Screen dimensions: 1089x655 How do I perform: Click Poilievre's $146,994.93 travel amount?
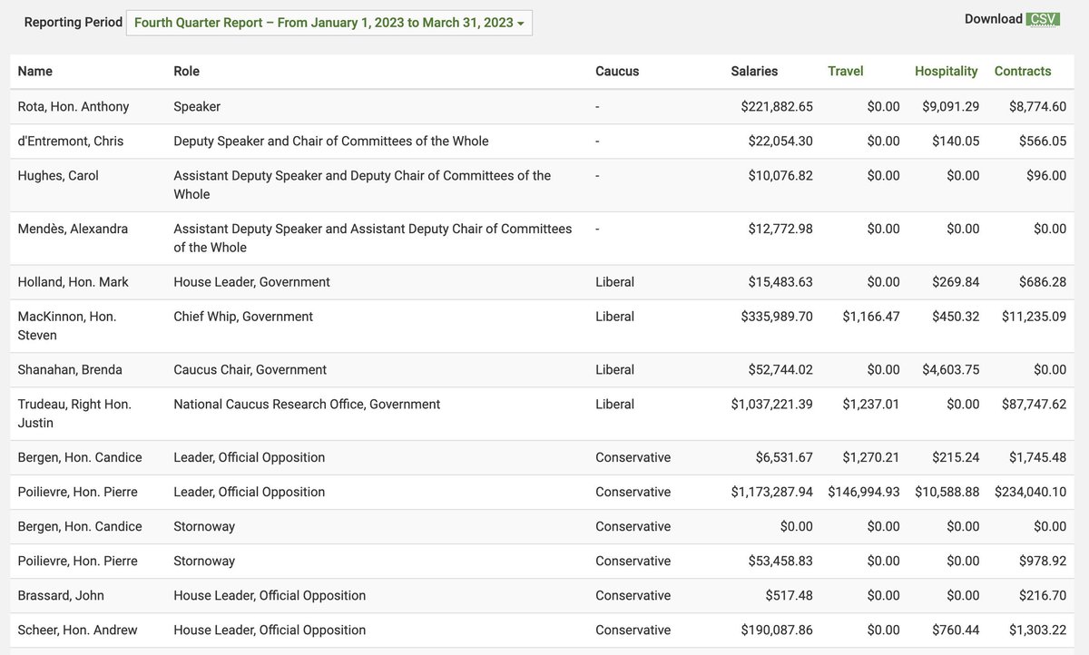click(864, 492)
